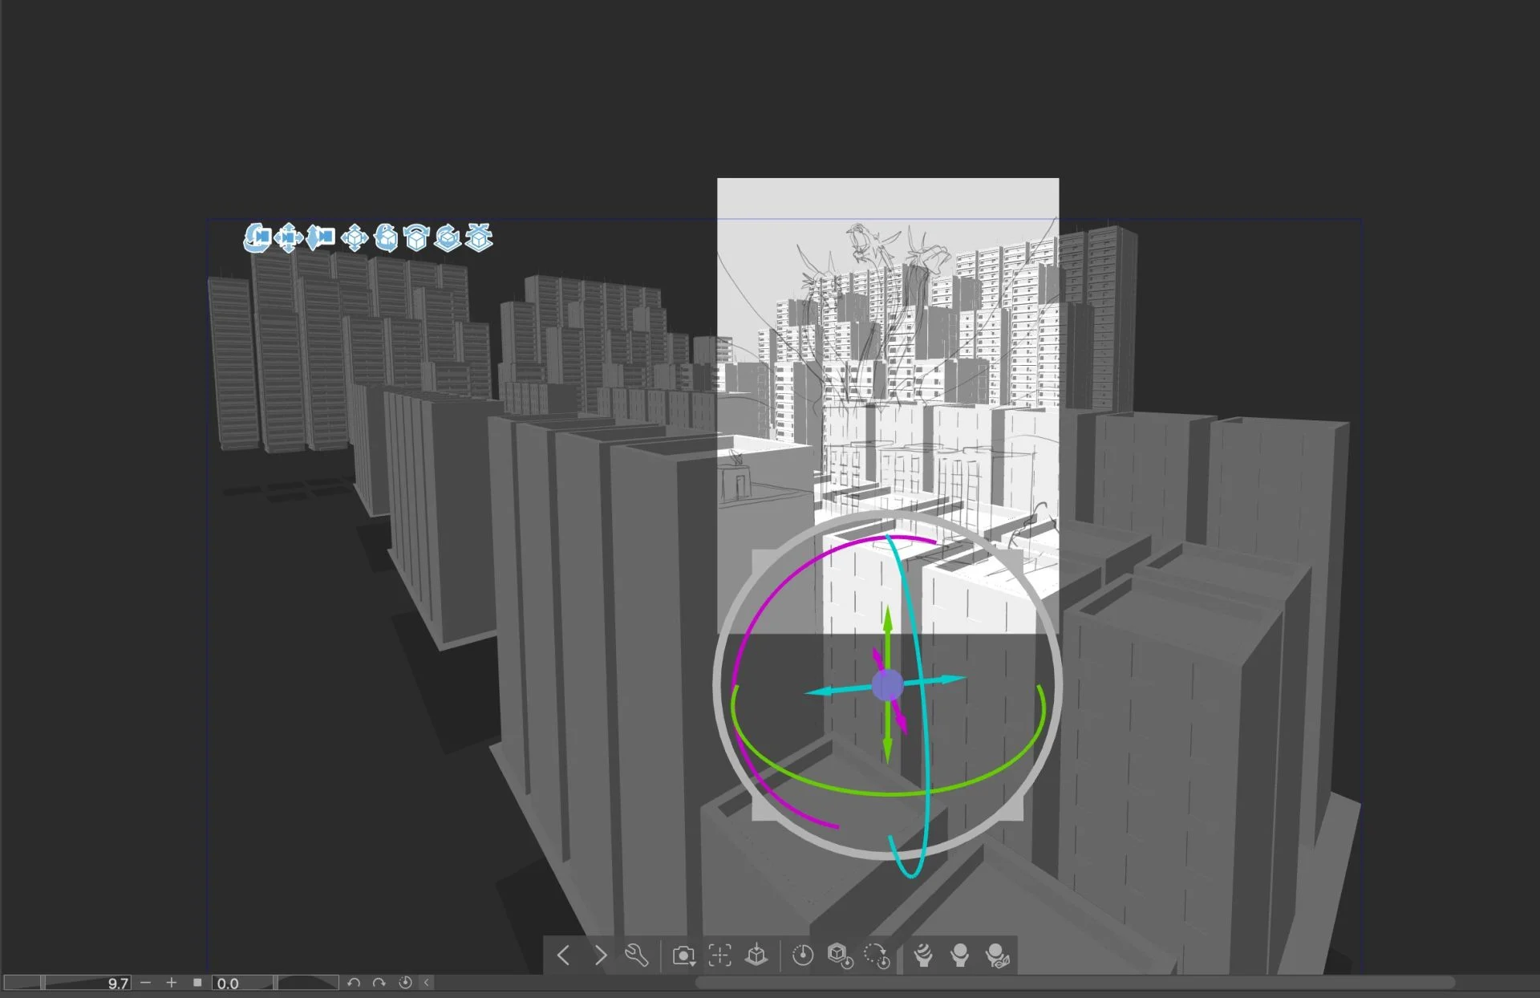
Task: Open the camera angle preset dropdown
Action: coord(683,955)
